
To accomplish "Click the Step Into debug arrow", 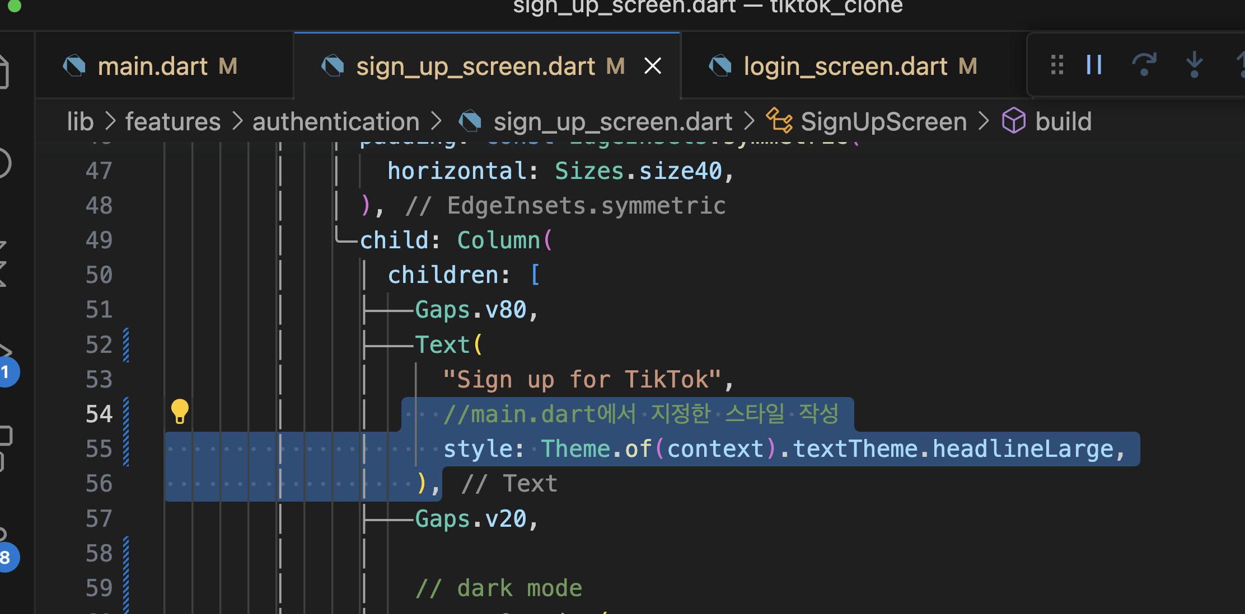I will click(x=1194, y=65).
